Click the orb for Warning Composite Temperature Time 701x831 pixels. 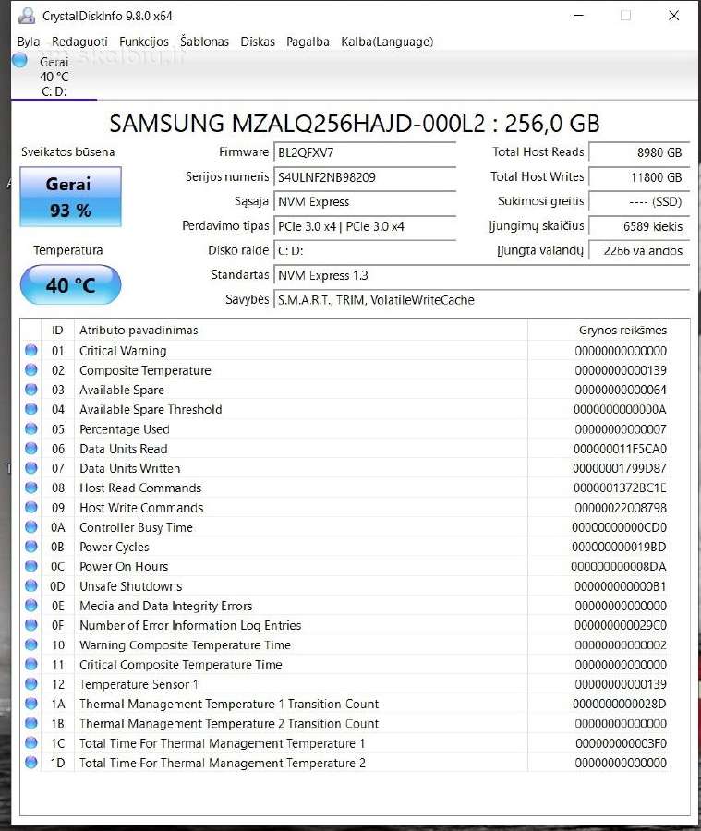pos(31,644)
